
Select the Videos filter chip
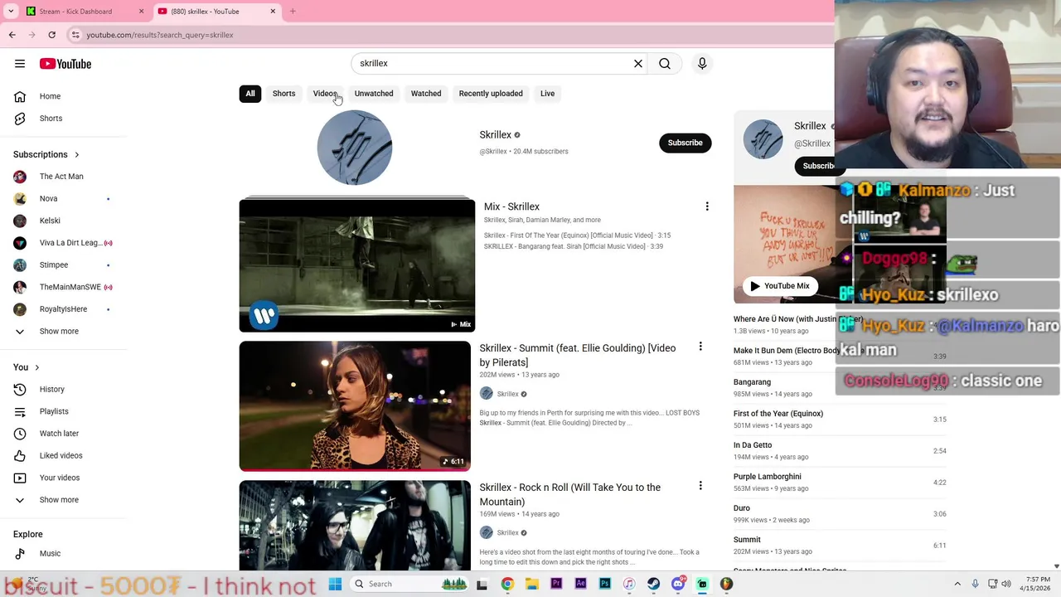pyautogui.click(x=325, y=94)
